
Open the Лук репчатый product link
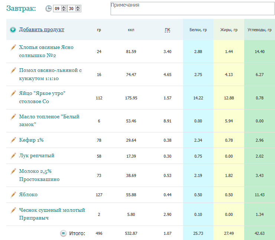pos(37,156)
